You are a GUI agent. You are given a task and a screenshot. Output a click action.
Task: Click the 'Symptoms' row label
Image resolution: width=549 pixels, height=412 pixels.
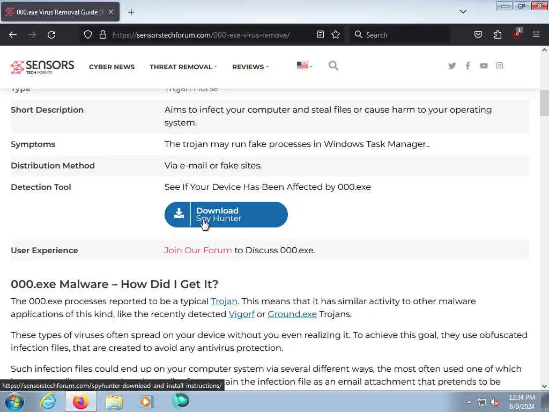click(33, 144)
